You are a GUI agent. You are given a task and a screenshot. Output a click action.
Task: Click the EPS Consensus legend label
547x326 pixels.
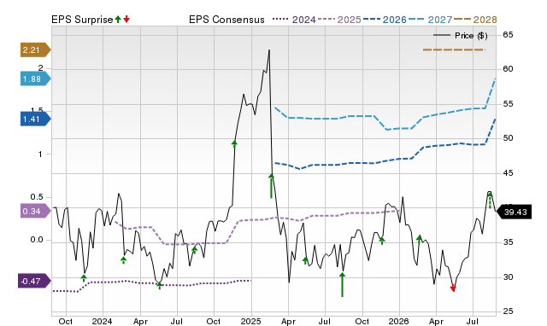226,20
